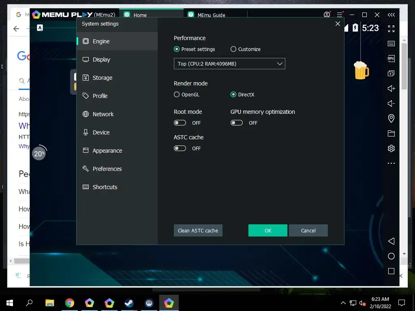Open the shared folder icon in sidebar
The width and height of the screenshot is (415, 311).
coord(391,133)
